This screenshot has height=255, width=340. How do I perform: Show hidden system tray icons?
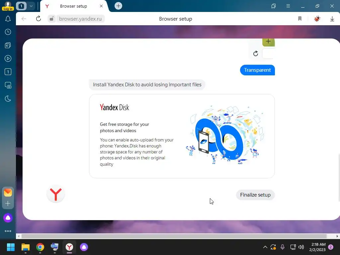(265, 247)
